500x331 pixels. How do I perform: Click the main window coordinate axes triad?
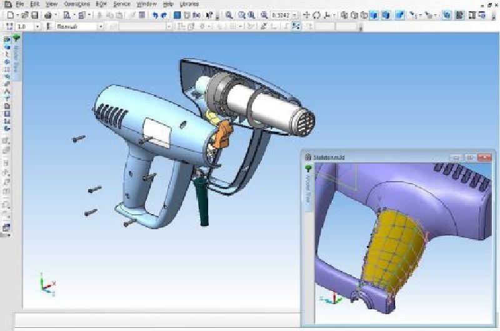point(47,285)
